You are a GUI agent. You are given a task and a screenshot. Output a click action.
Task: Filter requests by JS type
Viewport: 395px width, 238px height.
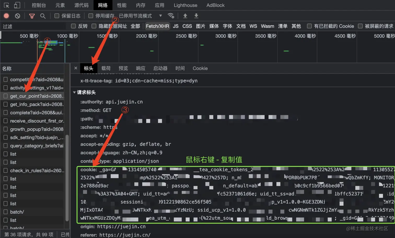pos(176,26)
